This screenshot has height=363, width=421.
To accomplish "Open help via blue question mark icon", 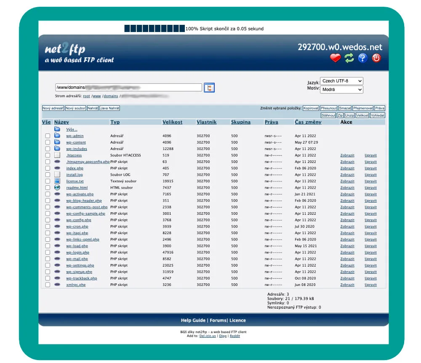I will (362, 58).
